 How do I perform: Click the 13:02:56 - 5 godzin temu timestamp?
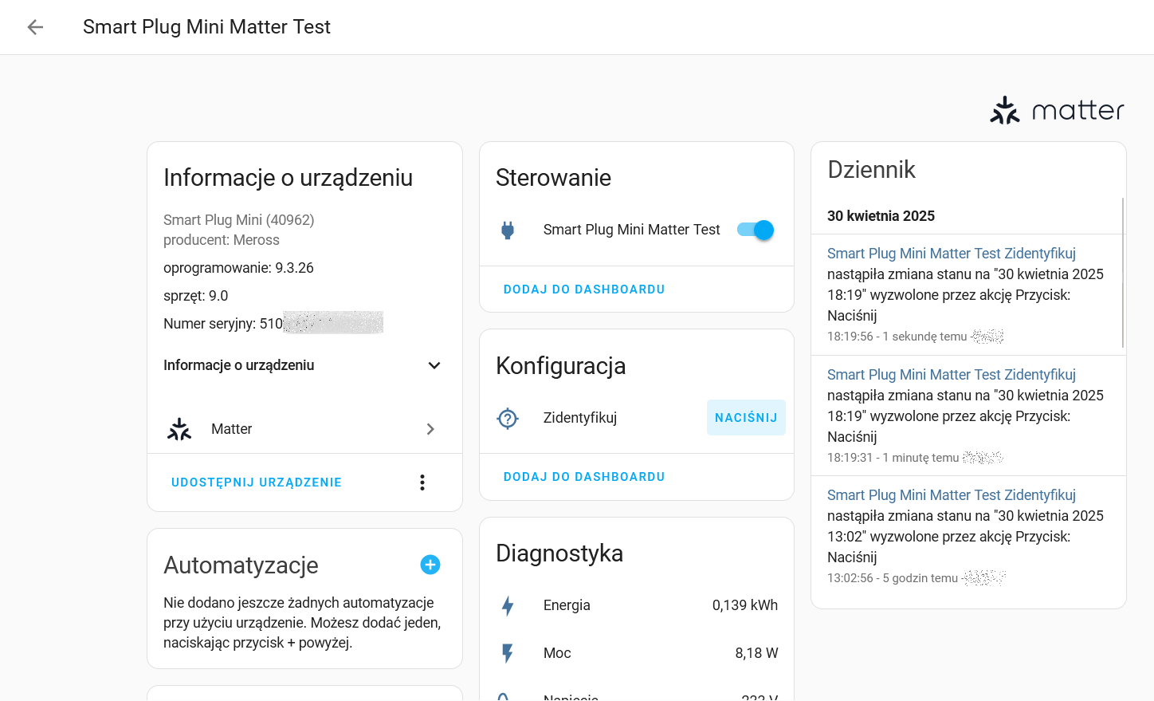coord(893,578)
